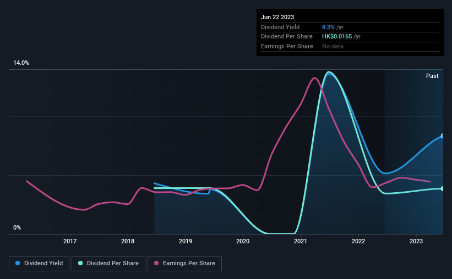Click the Jun 22 2023 tooltip date header
The width and height of the screenshot is (452, 279).
[277, 17]
